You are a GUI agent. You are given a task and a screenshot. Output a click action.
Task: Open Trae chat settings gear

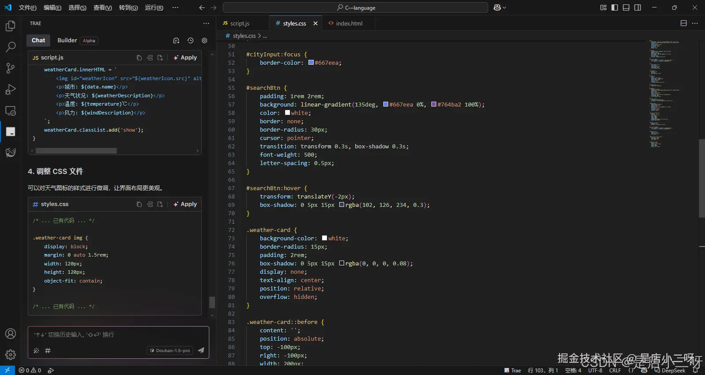204,40
